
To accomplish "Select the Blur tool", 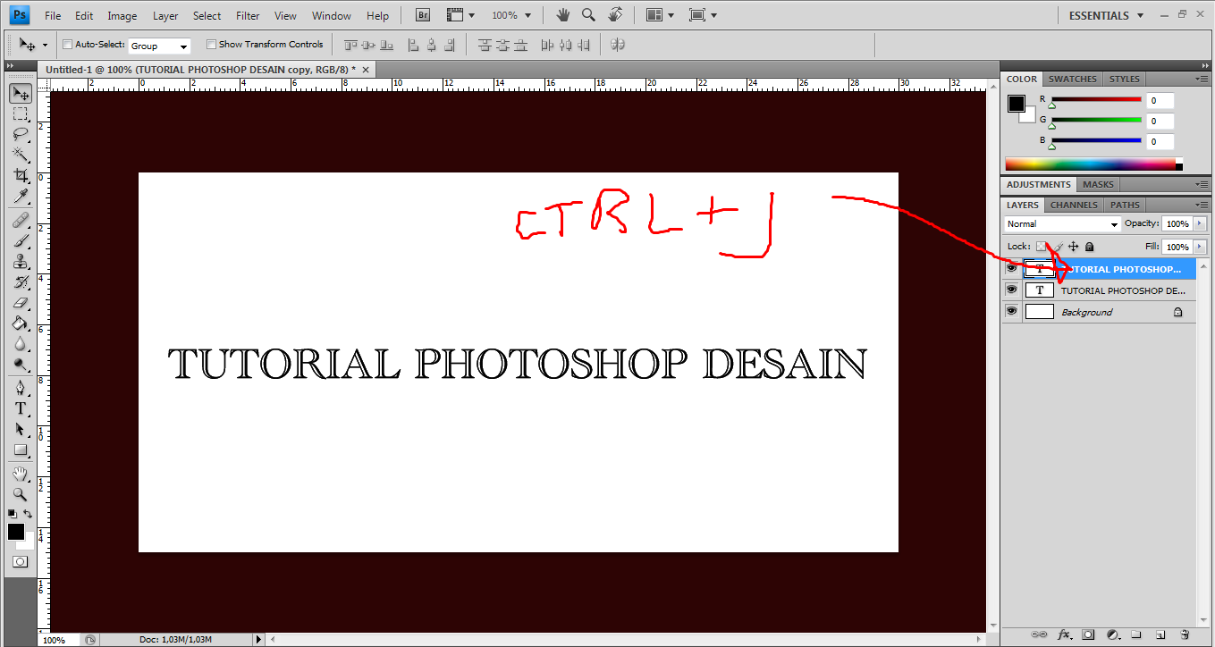I will pyautogui.click(x=21, y=344).
